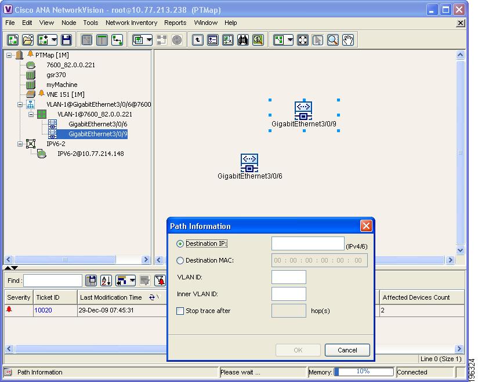Switch to the list table view icon
This screenshot has height=382, width=478.
click(102, 40)
